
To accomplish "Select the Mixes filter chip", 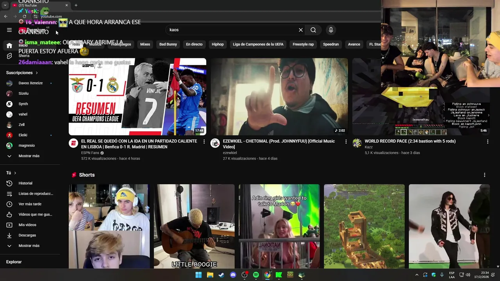I will 145,44.
